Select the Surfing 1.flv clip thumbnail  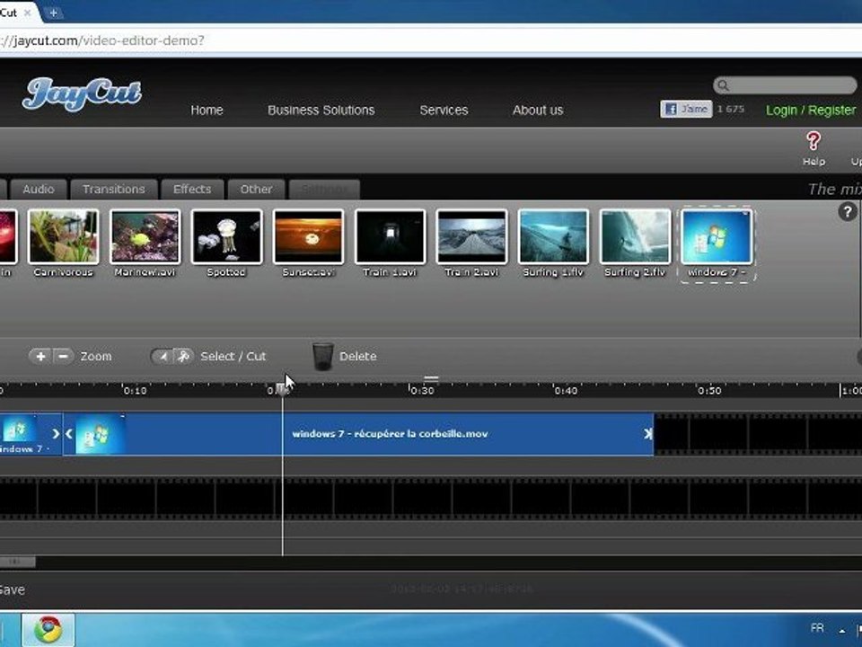[553, 236]
